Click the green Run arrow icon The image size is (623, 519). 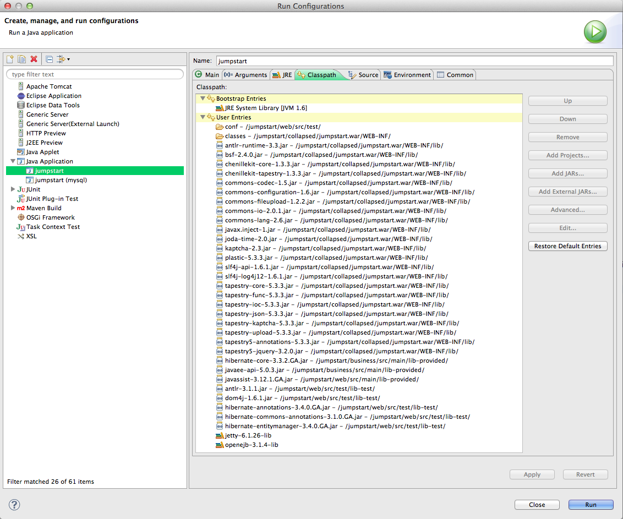[595, 32]
